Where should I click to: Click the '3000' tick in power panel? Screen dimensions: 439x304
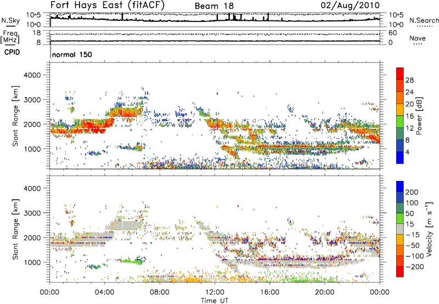click(32, 100)
